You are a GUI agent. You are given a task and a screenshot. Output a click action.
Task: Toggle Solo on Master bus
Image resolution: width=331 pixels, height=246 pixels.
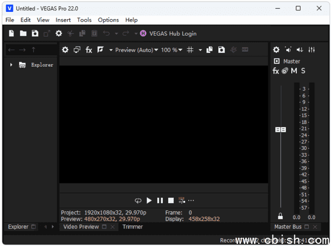[303, 71]
